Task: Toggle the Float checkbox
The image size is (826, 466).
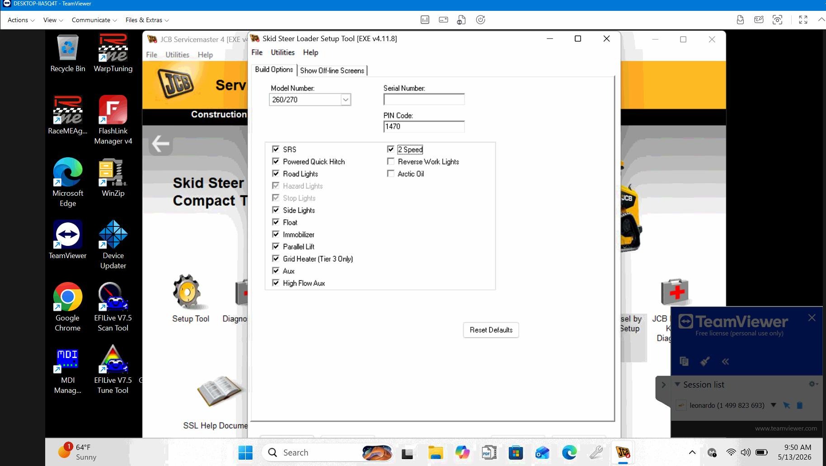Action: tap(276, 222)
